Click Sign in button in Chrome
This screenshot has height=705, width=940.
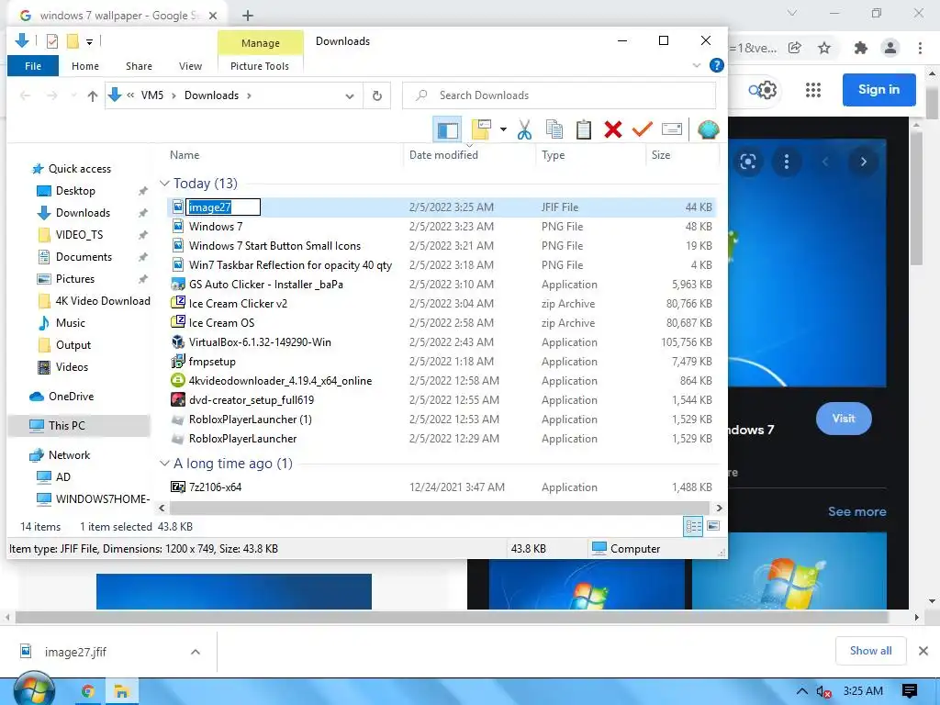[878, 89]
